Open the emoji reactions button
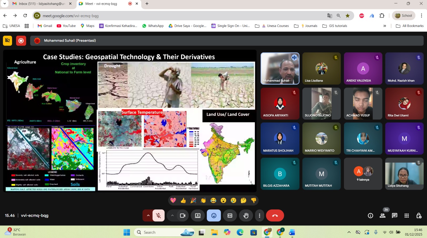The height and width of the screenshot is (238, 427). click(x=214, y=216)
